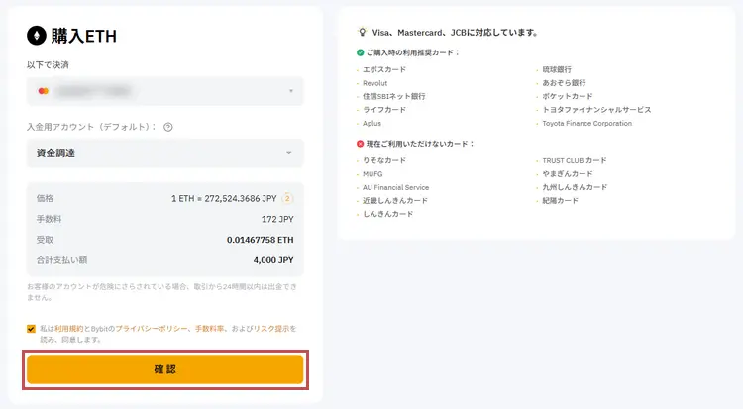Click ライフカード entry
Screen dimensions: 743x409
click(x=384, y=110)
